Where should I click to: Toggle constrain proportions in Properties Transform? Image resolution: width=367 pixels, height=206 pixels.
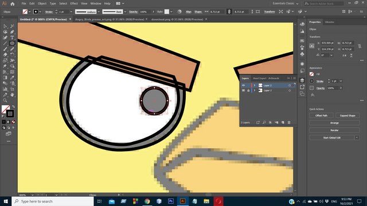360,46
